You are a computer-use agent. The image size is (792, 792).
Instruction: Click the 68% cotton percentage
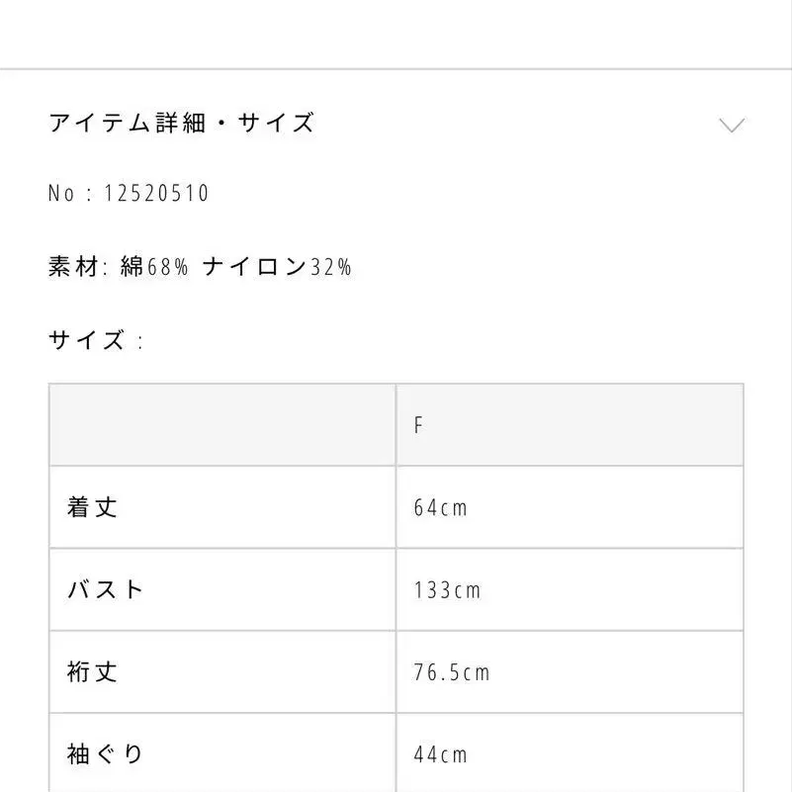pos(168,267)
